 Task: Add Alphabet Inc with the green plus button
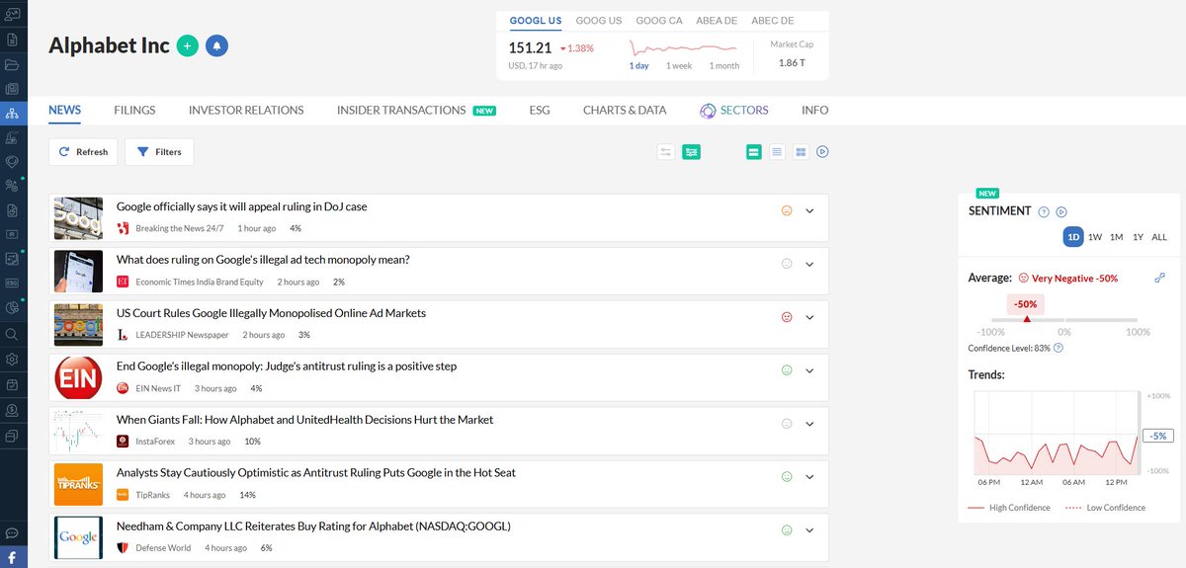(188, 45)
